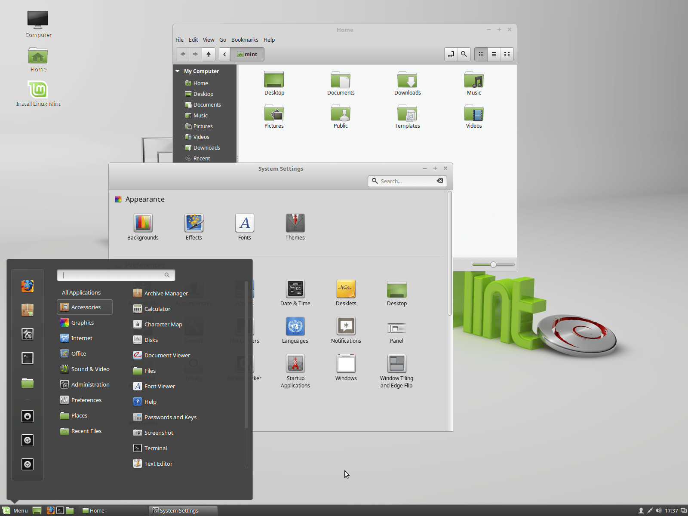Viewport: 688px width, 516px height.
Task: Open the sound volume applet in the panel
Action: [x=658, y=510]
